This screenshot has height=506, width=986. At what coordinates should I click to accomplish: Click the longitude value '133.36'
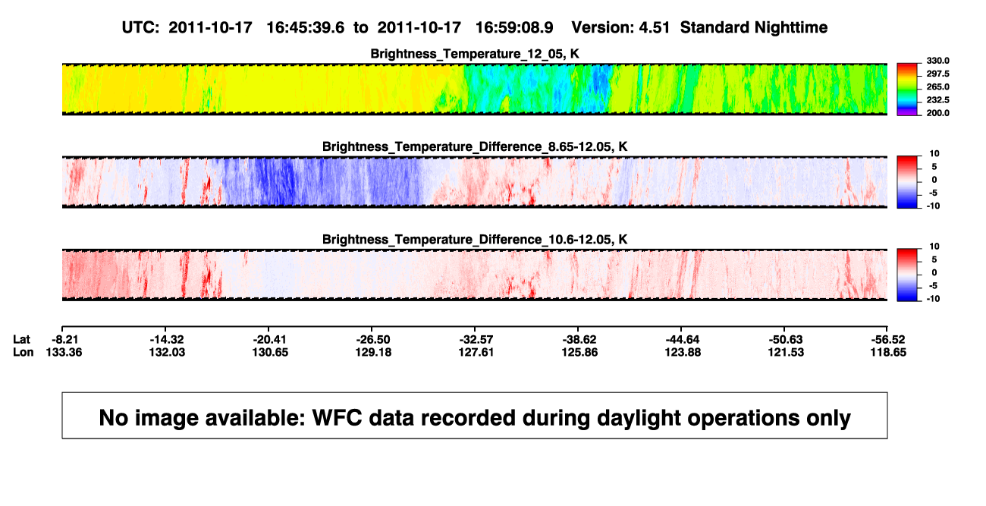[x=66, y=352]
